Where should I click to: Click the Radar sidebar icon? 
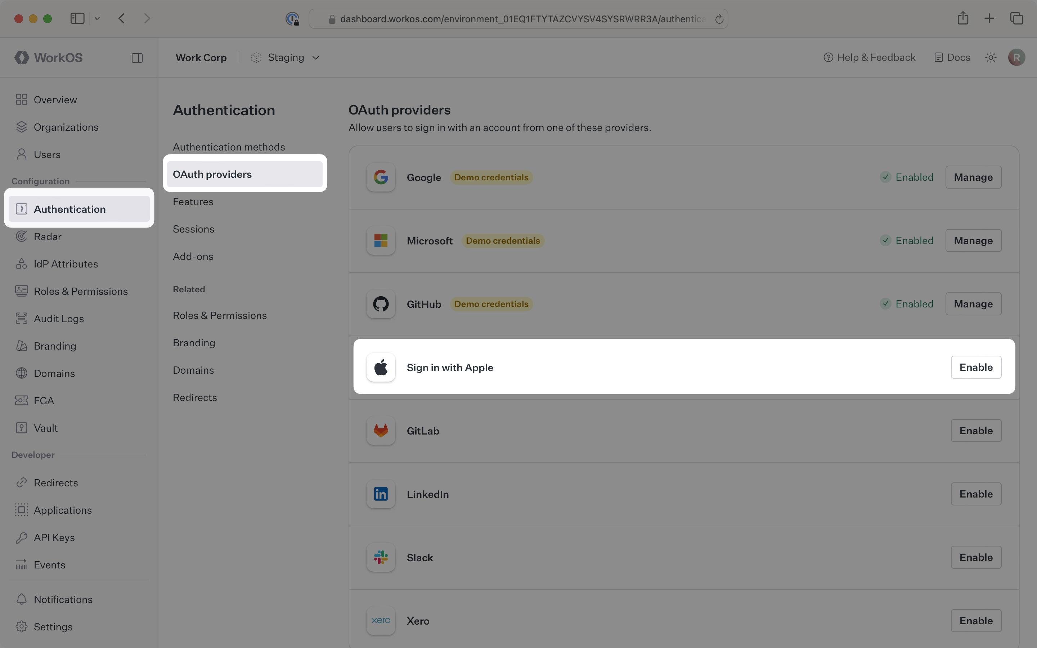click(x=22, y=237)
